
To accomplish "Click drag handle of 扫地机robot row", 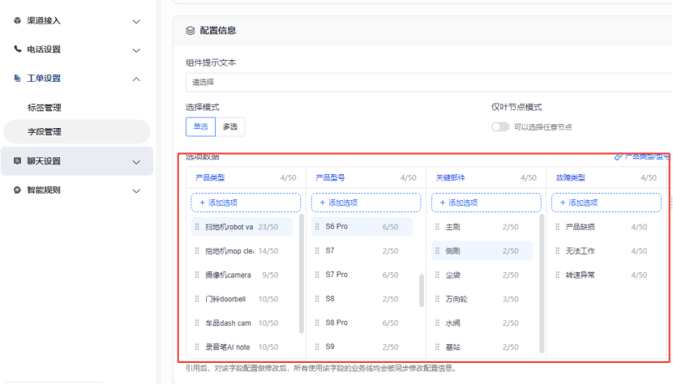I will coord(197,227).
